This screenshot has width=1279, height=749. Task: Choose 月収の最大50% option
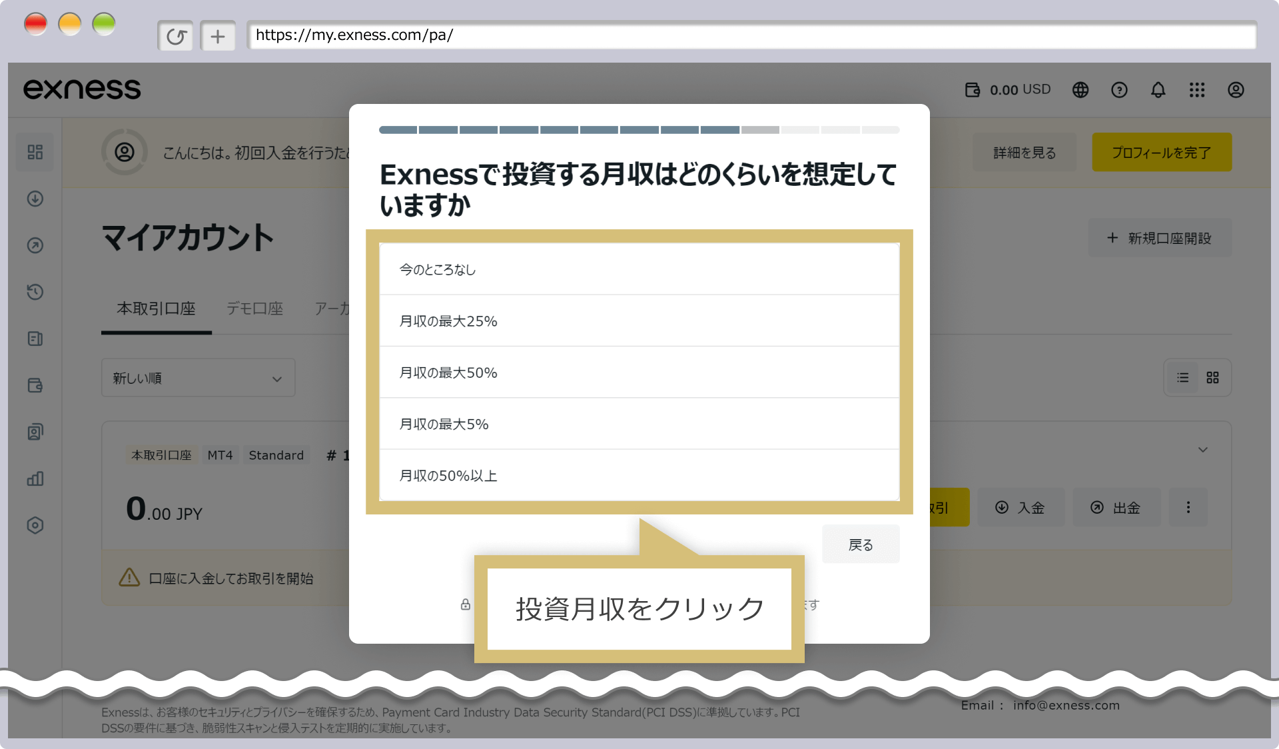639,372
